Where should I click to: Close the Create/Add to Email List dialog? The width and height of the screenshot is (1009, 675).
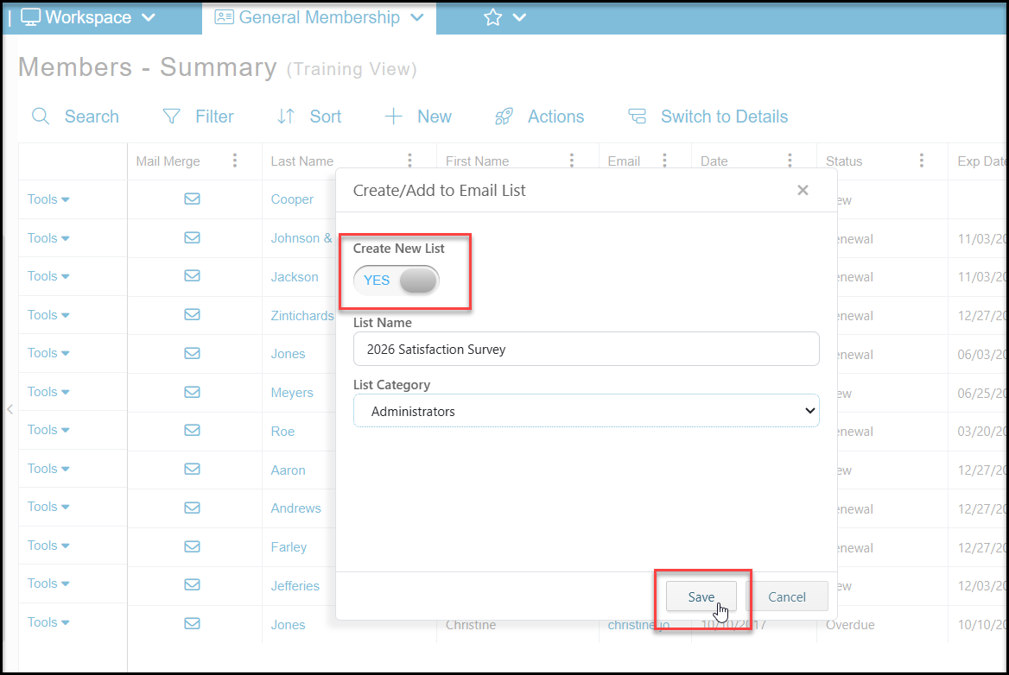(803, 190)
